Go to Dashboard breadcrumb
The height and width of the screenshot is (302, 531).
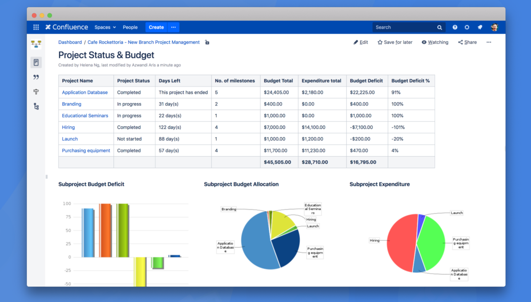click(x=70, y=42)
